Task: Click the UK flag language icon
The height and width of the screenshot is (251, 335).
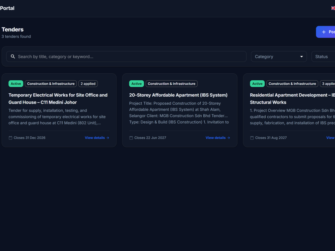Action: tap(333, 8)
